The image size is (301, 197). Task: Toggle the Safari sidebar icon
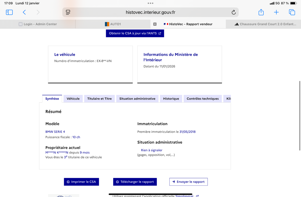coord(9,12)
